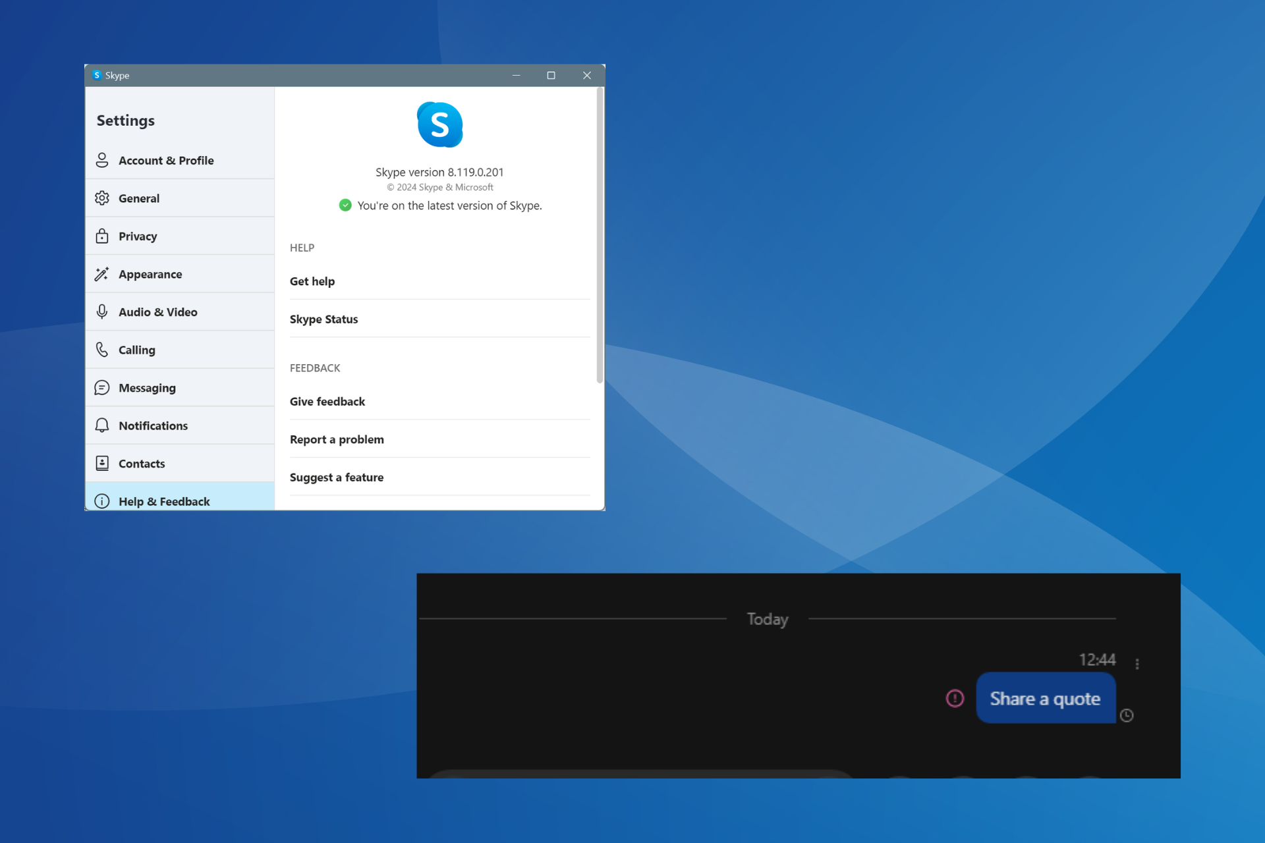Click the Skype title bar app icon
Image resolution: width=1265 pixels, height=843 pixels.
[97, 75]
